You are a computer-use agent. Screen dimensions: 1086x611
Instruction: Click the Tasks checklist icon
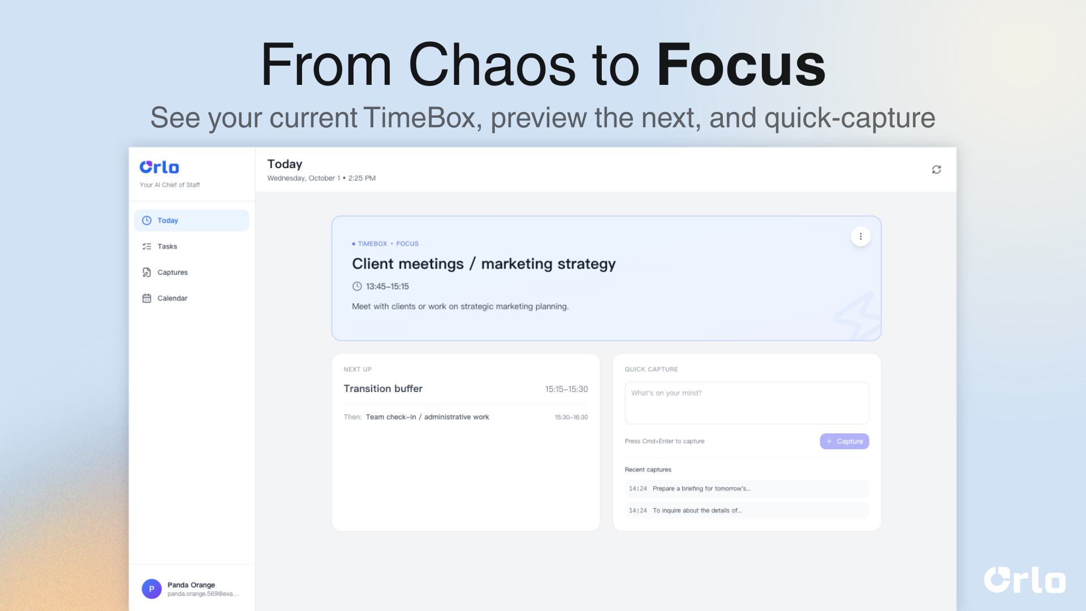tap(146, 247)
